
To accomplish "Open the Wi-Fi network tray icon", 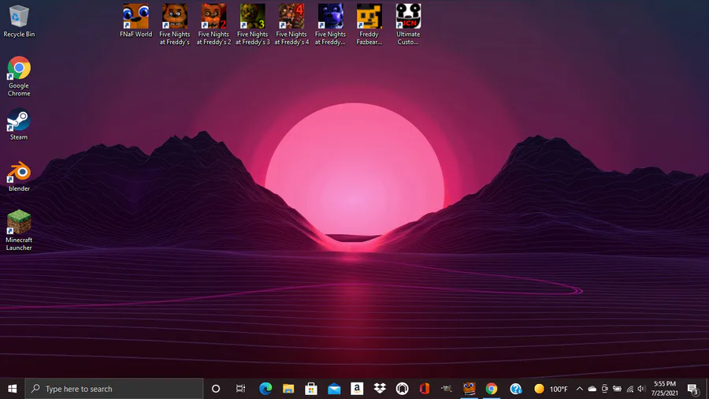I will click(629, 389).
